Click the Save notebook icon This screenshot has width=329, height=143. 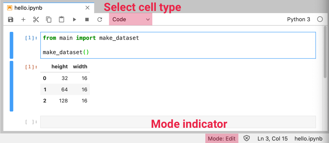11,19
